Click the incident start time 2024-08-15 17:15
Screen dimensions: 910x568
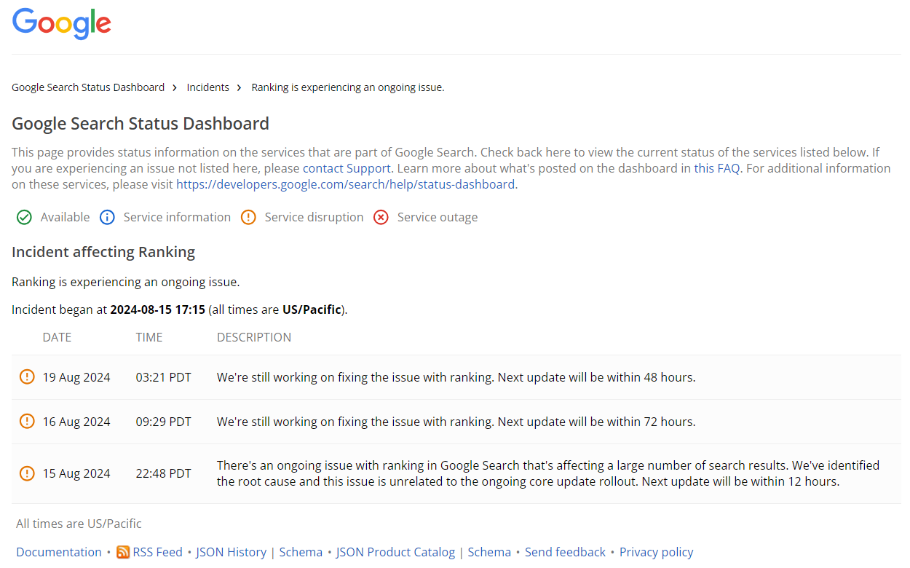157,309
